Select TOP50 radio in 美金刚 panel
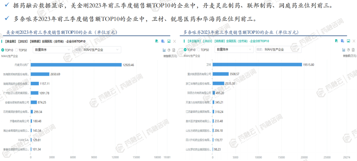This screenshot has height=161, width=357. pos(17,50)
